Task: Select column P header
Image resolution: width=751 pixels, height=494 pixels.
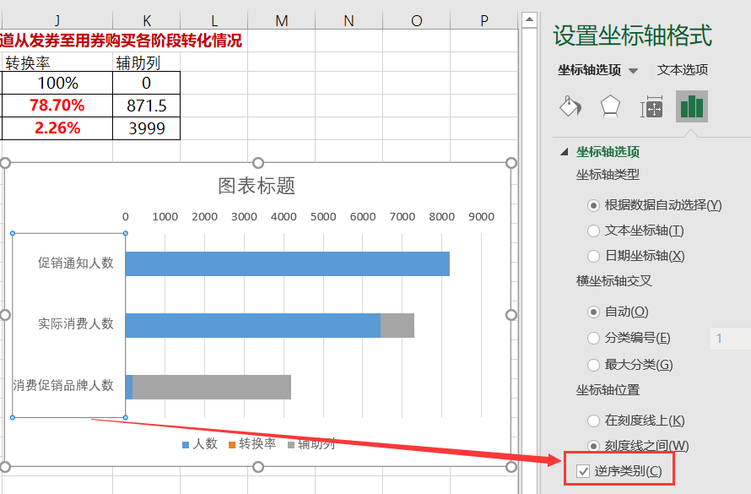Action: [484, 20]
